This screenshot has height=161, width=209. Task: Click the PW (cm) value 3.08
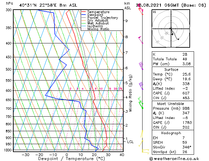[x=187, y=64]
